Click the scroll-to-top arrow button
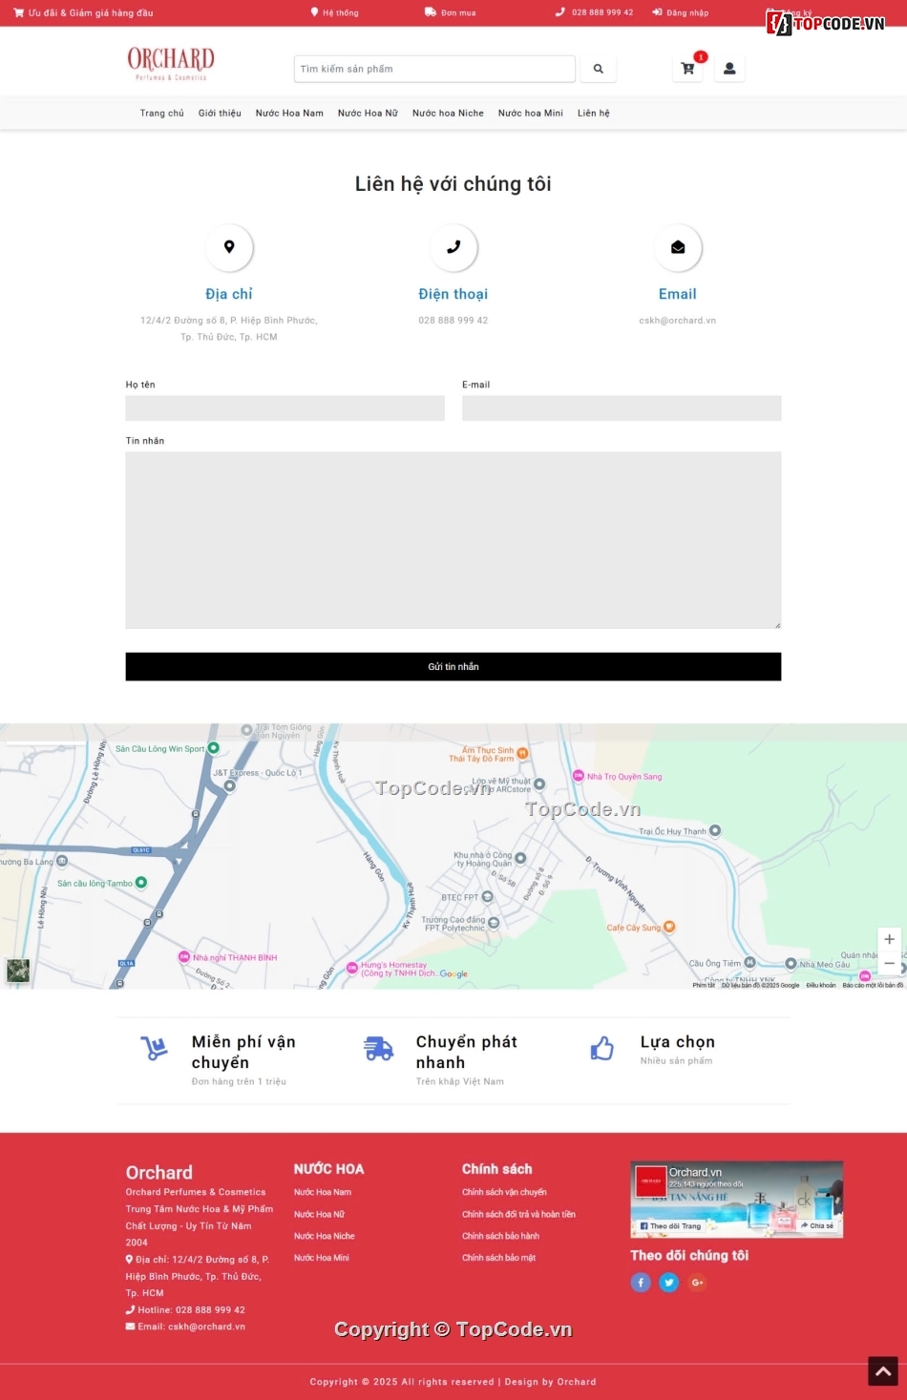 (x=883, y=1371)
